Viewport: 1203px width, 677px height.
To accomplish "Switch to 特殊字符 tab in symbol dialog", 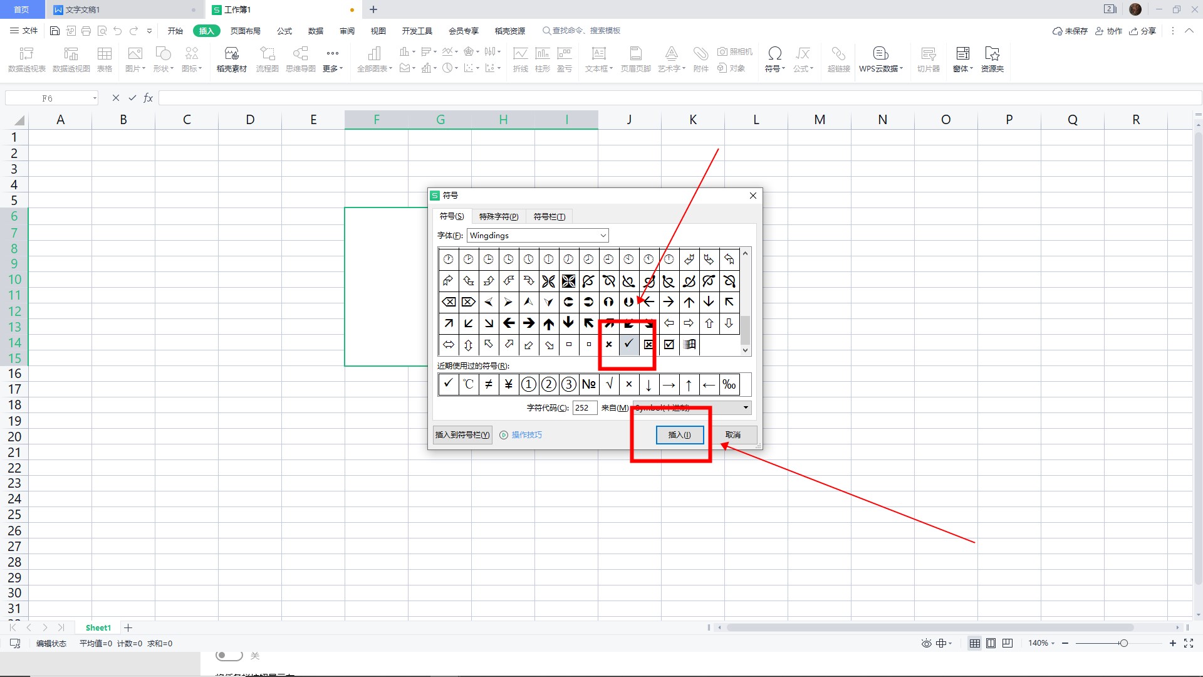I will [498, 217].
